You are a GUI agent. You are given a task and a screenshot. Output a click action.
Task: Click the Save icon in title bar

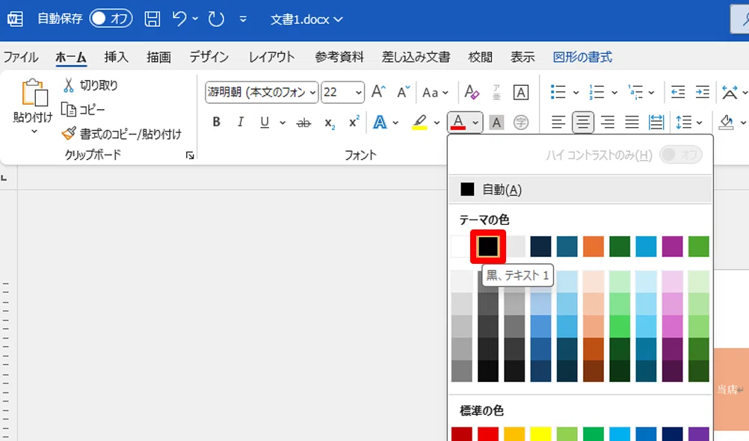point(152,19)
